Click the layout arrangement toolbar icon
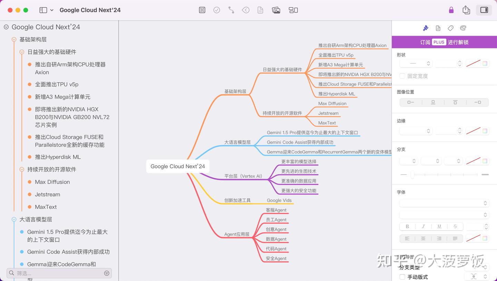The height and width of the screenshot is (281, 497). [293, 10]
